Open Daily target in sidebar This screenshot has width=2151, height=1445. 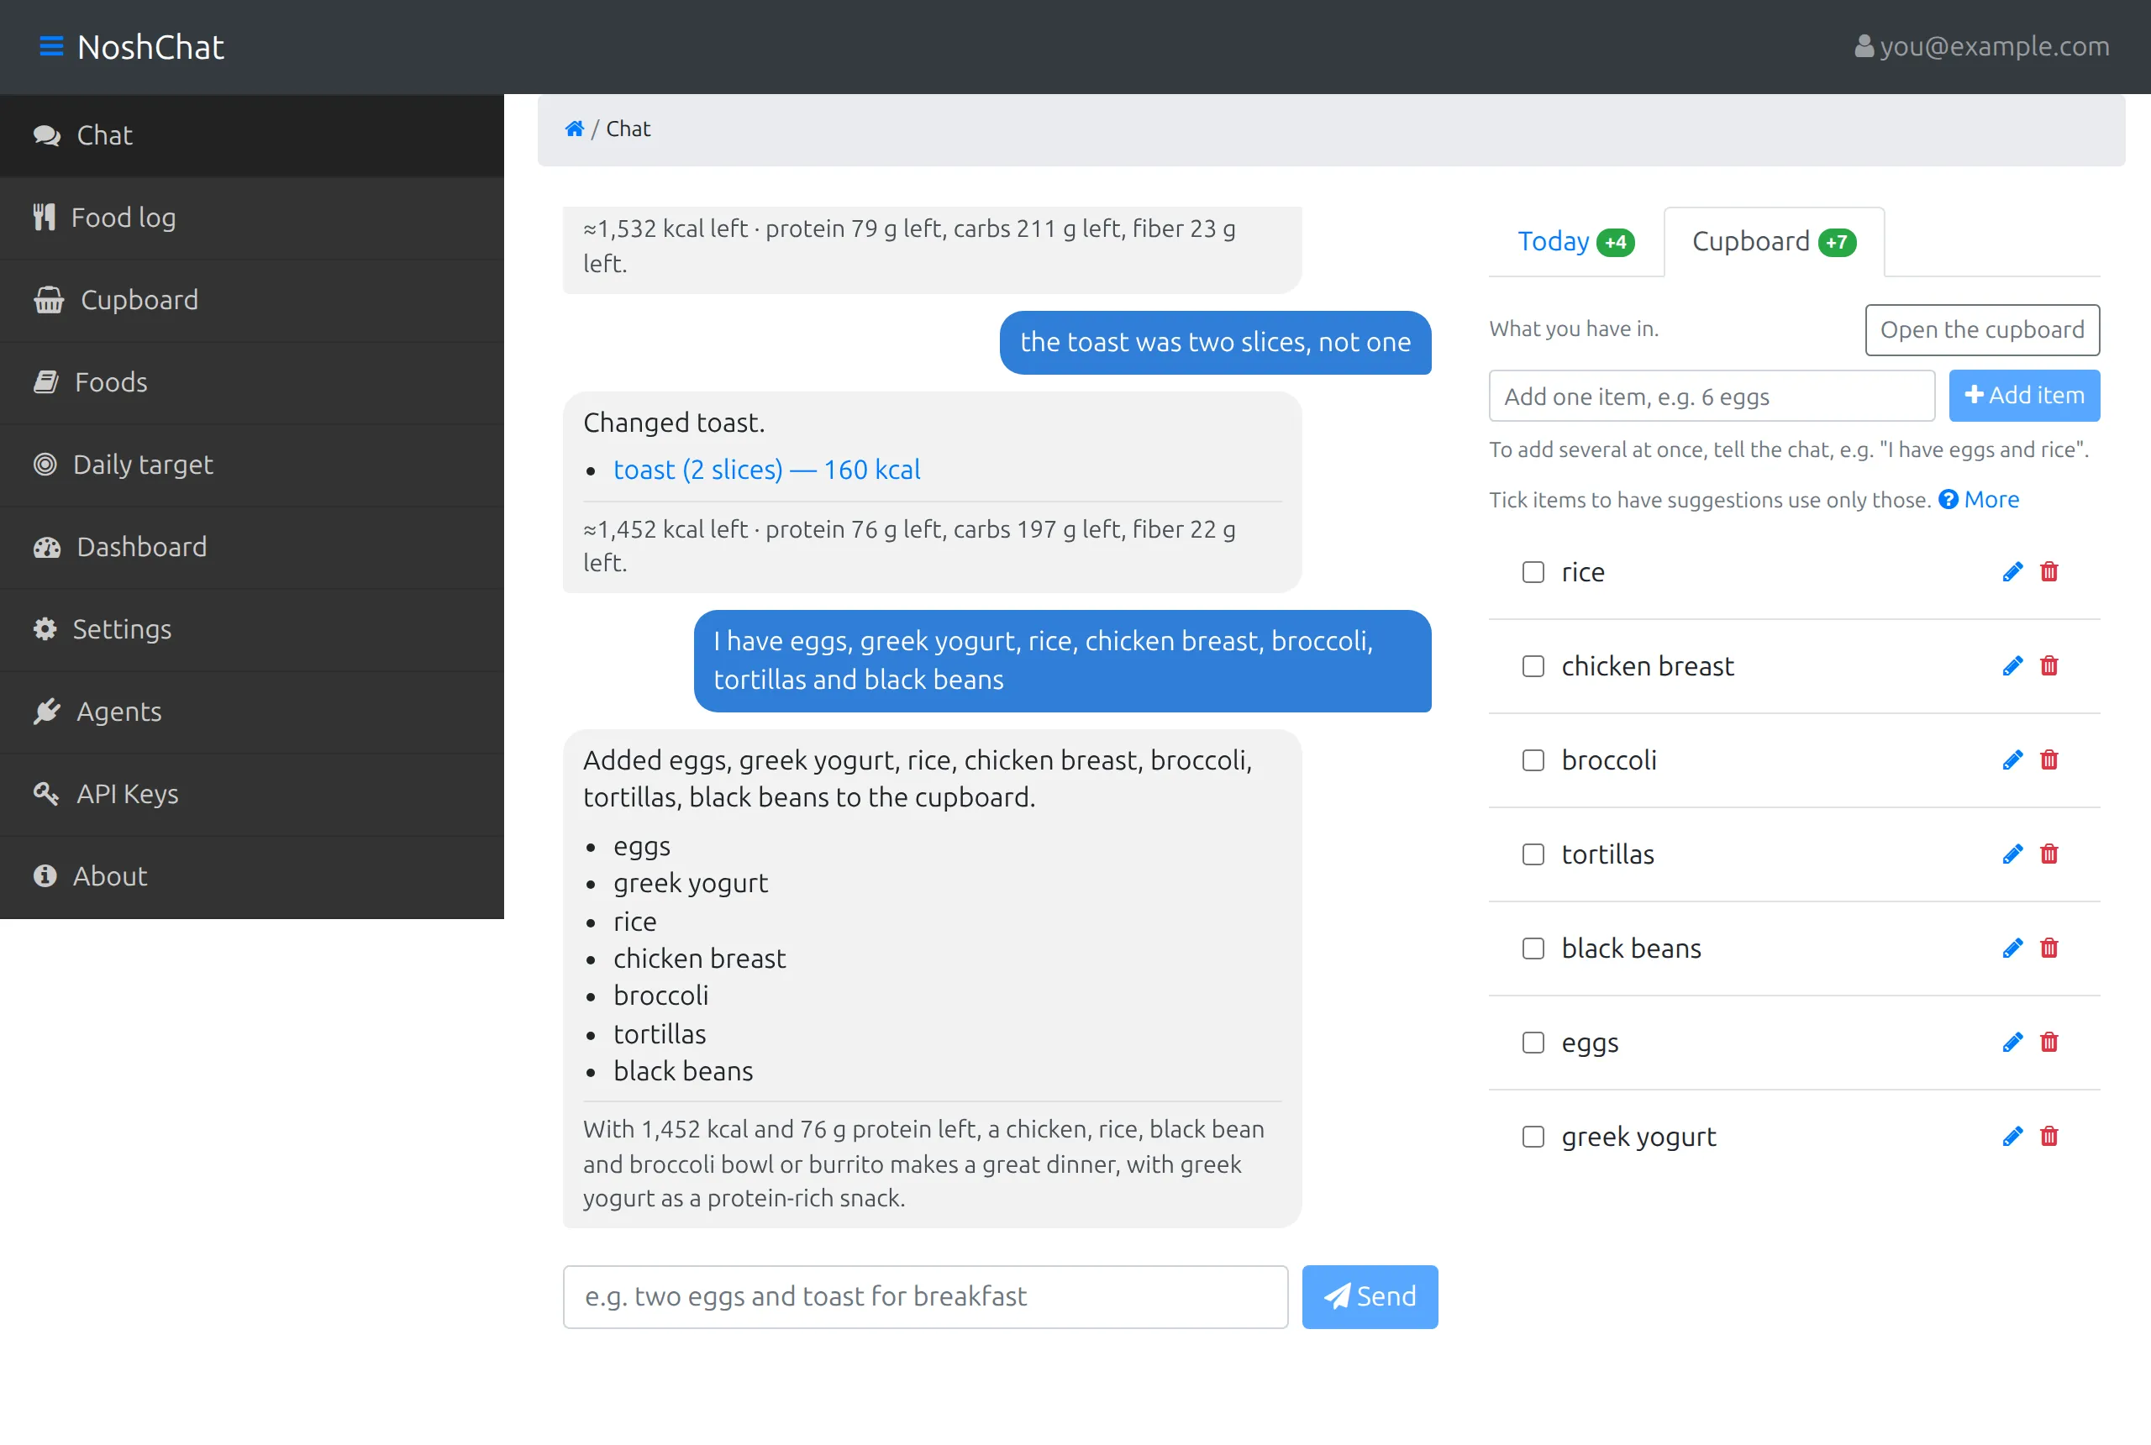[251, 465]
